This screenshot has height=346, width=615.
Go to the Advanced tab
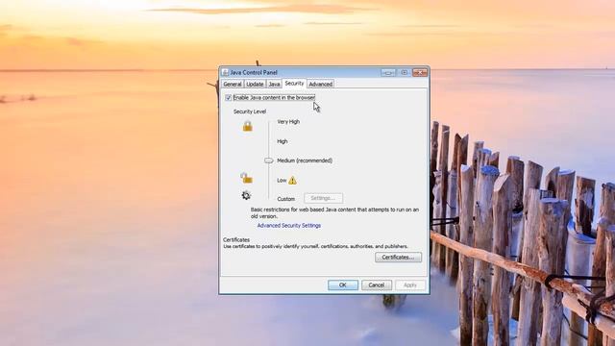tap(320, 84)
